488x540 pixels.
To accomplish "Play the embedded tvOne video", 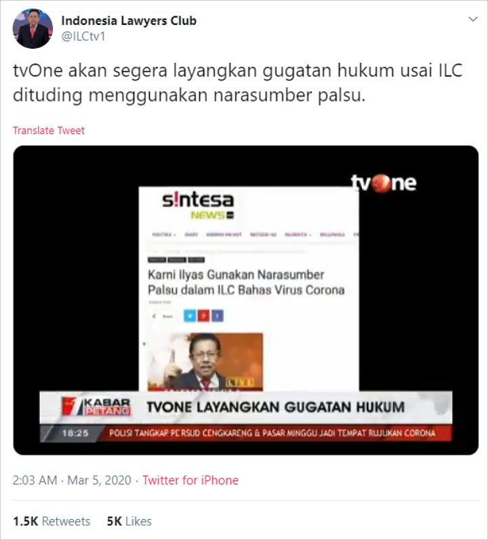I will coord(246,300).
